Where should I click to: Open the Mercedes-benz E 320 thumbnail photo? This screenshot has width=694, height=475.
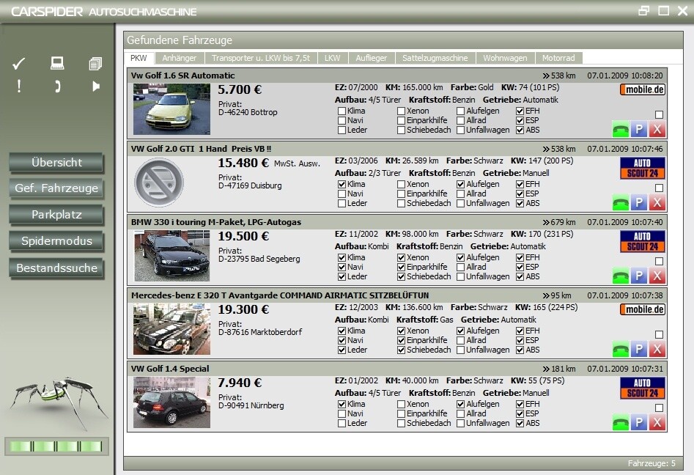[x=171, y=329]
